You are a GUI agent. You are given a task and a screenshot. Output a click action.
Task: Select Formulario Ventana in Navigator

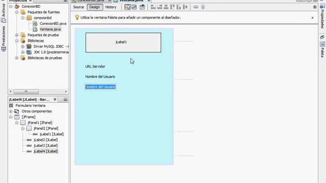31,106
